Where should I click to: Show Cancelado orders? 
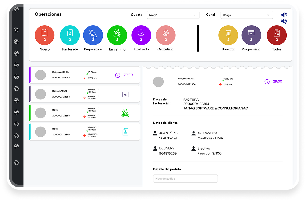[x=166, y=35]
